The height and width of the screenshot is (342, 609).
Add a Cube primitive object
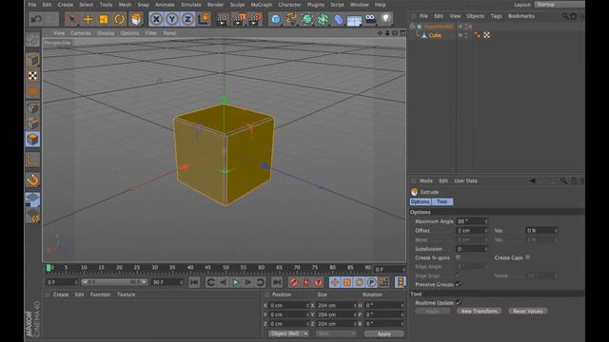point(275,19)
